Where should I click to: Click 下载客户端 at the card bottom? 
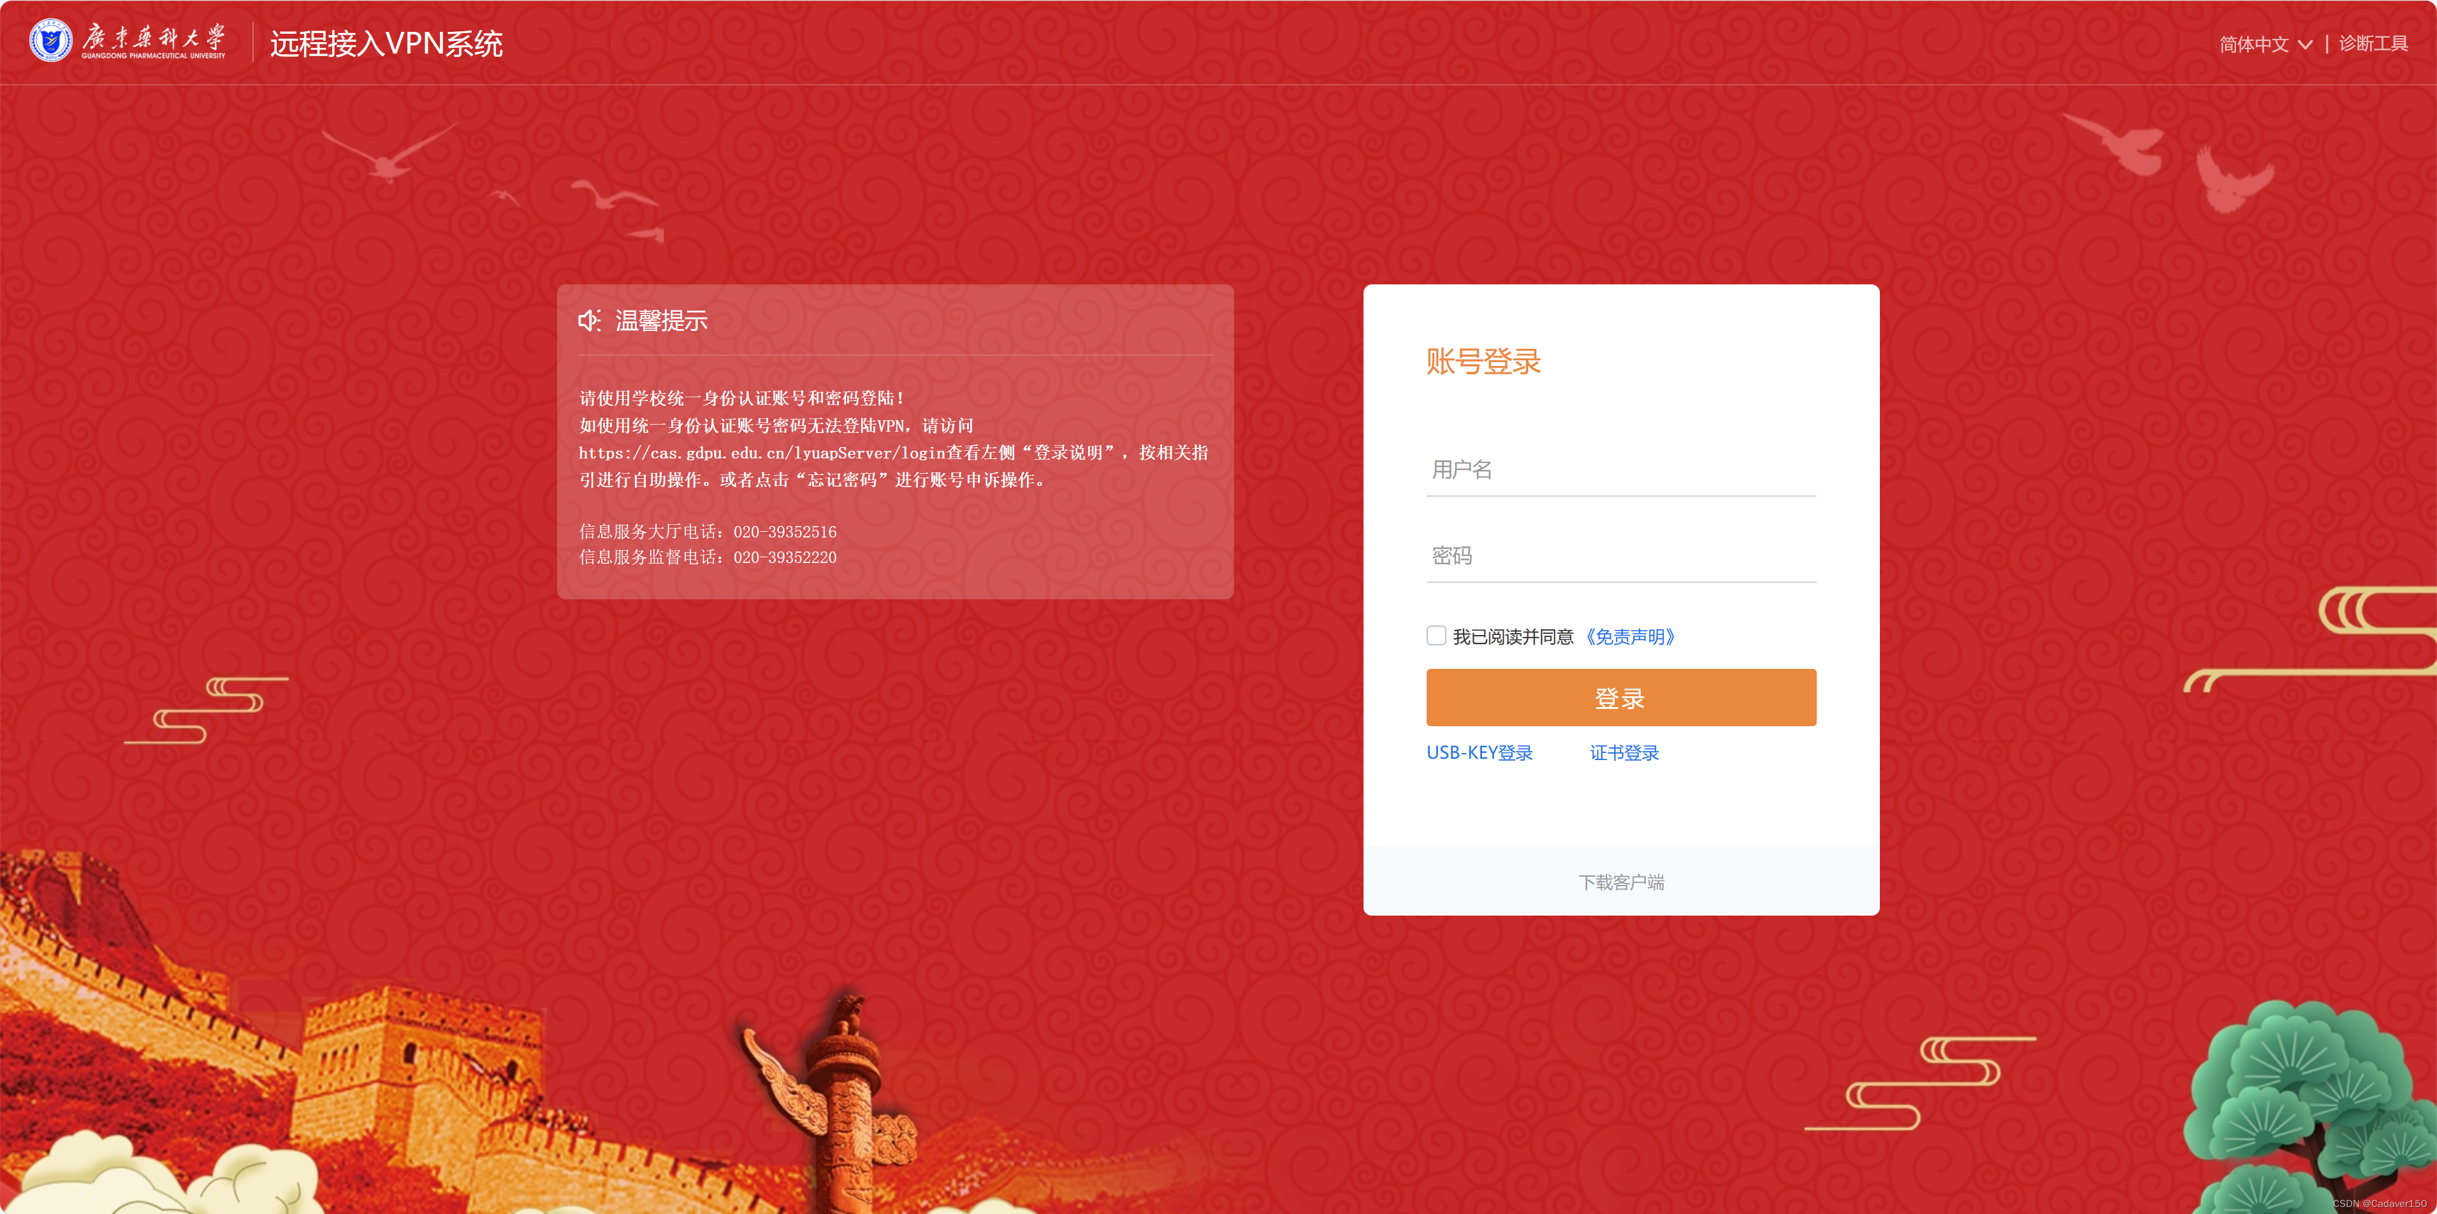tap(1620, 882)
